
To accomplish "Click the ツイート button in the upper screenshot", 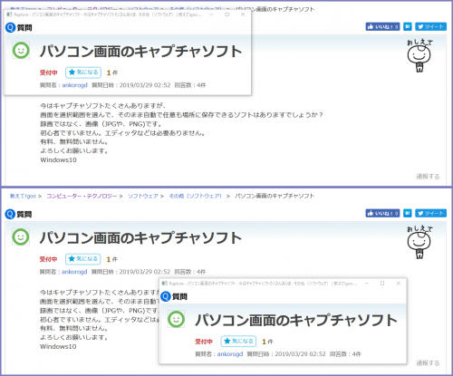I will point(430,26).
